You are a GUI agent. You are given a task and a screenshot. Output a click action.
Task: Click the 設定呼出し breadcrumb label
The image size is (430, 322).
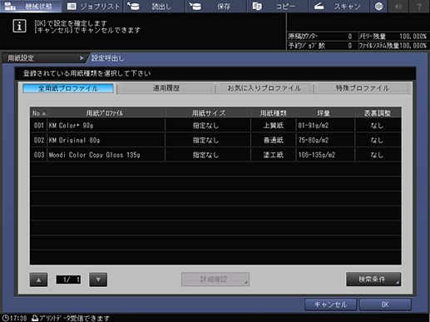(x=108, y=58)
